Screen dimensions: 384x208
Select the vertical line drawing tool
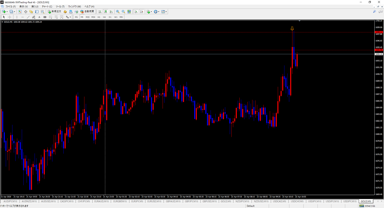click(x=17, y=17)
